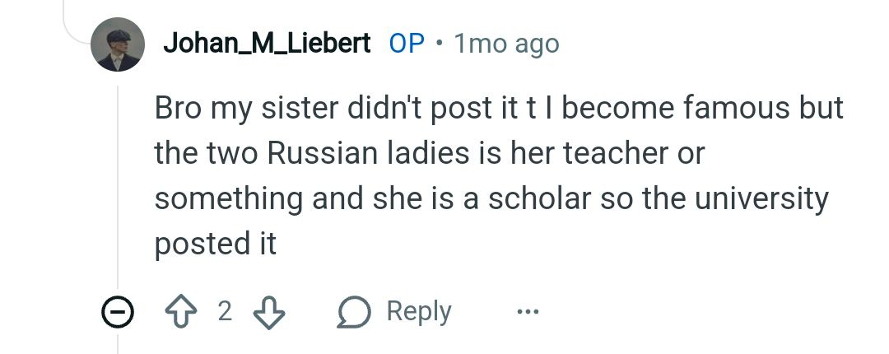Image resolution: width=889 pixels, height=354 pixels.
Task: Click the vote count number 2
Action: (225, 312)
